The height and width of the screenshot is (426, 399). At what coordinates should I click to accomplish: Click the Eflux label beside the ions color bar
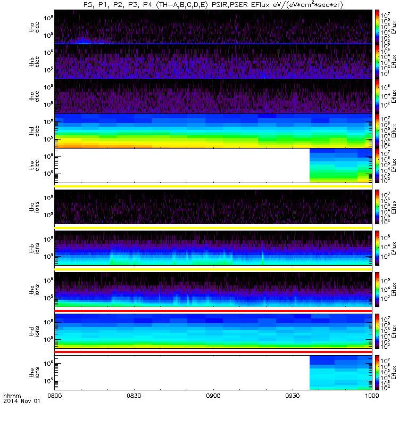pos(394,372)
